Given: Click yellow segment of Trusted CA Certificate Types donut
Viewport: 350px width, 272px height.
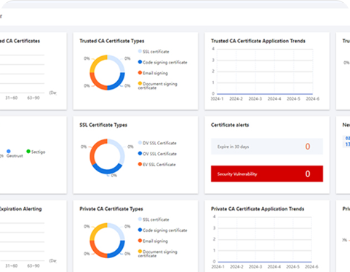Looking at the screenshot, I should (x=97, y=62).
